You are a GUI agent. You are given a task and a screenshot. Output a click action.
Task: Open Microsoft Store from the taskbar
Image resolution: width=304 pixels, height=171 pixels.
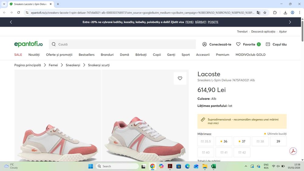click(178, 166)
